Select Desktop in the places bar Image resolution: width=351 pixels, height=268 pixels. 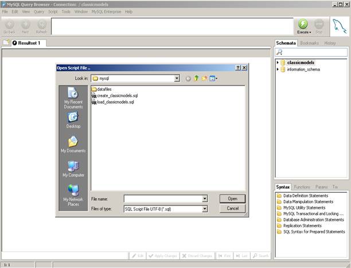click(x=73, y=120)
